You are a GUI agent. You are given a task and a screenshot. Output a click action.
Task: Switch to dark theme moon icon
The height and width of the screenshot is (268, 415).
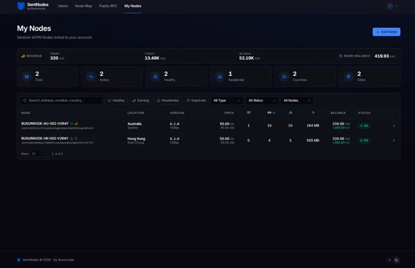tap(396, 260)
